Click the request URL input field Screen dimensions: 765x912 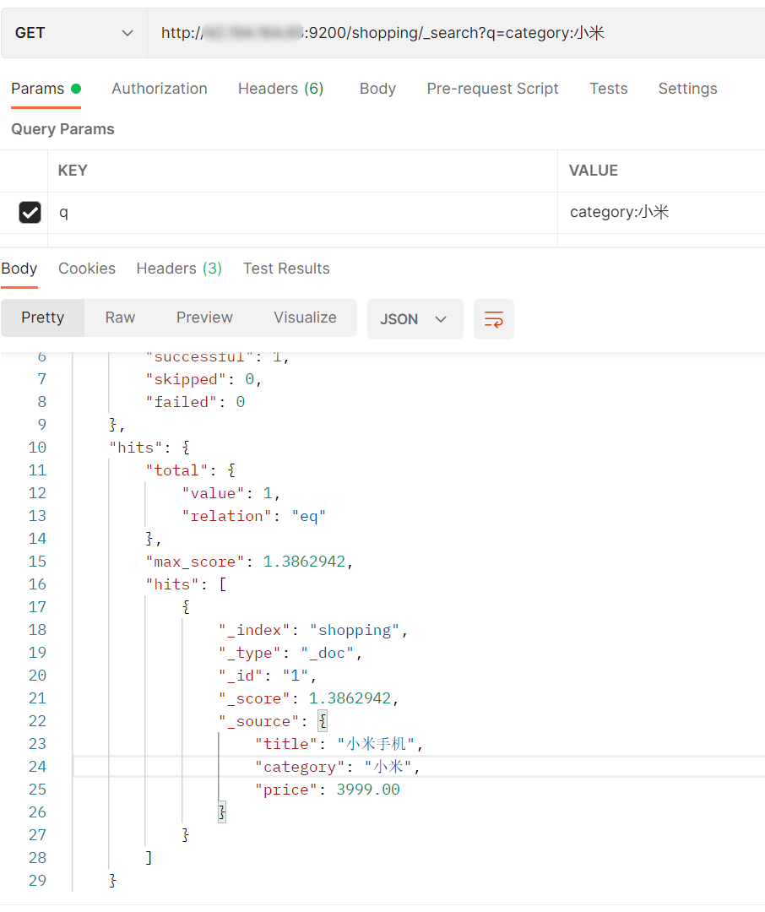pos(456,33)
